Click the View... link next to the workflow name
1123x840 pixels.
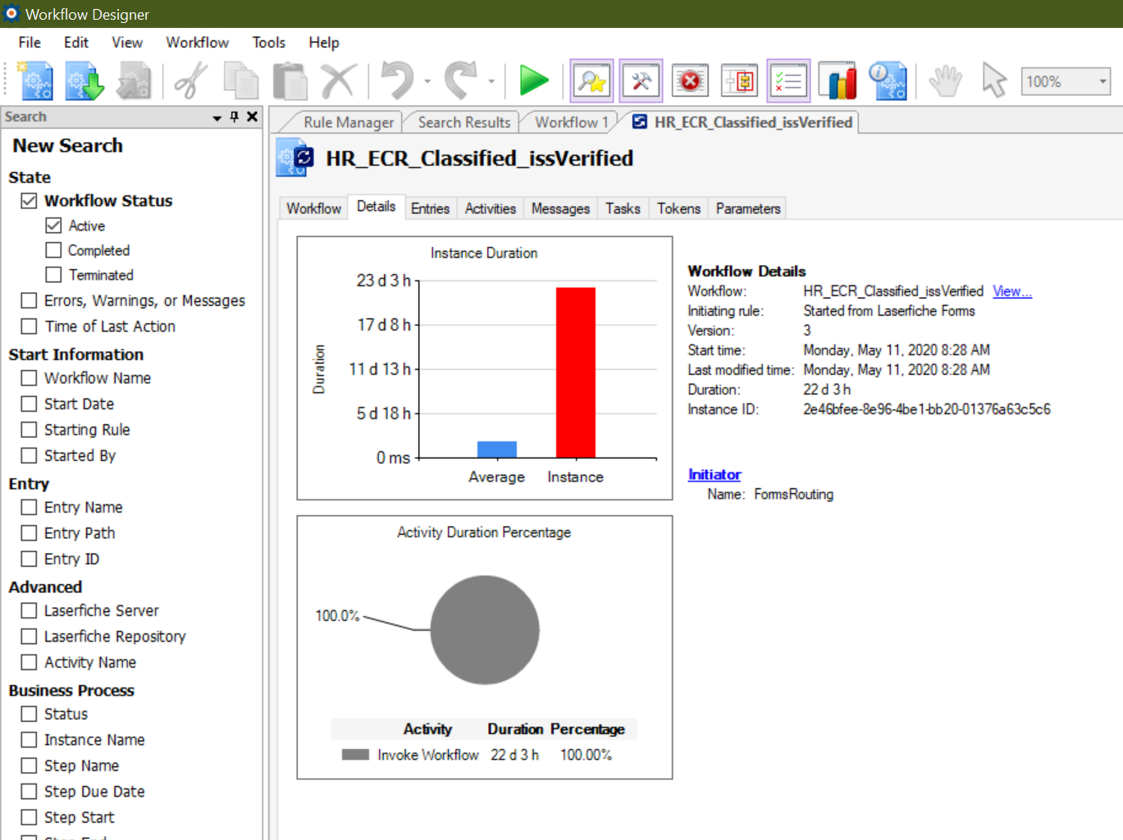1012,291
